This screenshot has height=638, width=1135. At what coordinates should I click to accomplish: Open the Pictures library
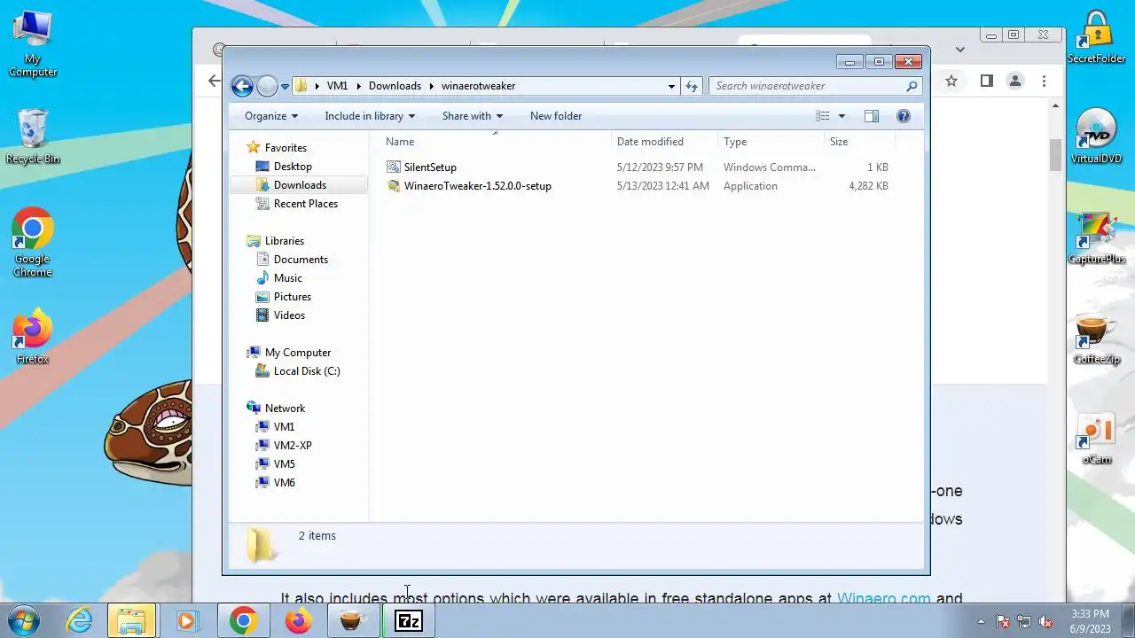point(293,297)
